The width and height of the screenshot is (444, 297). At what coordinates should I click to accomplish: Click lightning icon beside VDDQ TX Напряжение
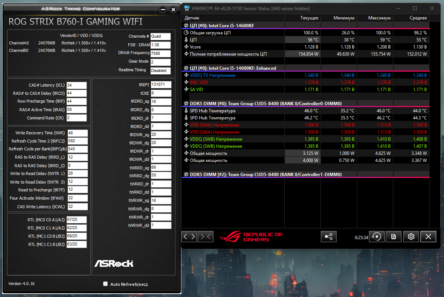186,75
